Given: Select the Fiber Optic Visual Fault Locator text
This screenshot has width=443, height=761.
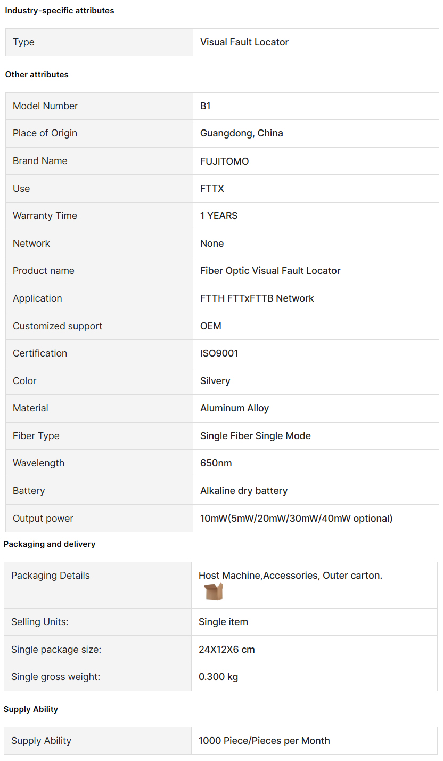Looking at the screenshot, I should click(x=270, y=271).
